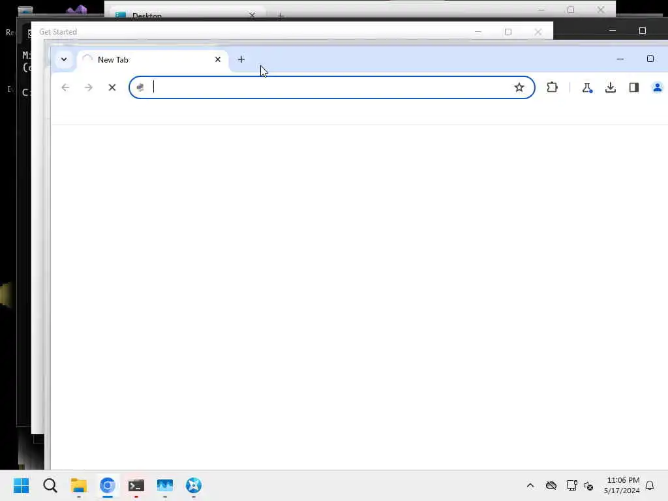Image resolution: width=668 pixels, height=501 pixels.
Task: Add a new Chrome tab
Action: coord(241,59)
